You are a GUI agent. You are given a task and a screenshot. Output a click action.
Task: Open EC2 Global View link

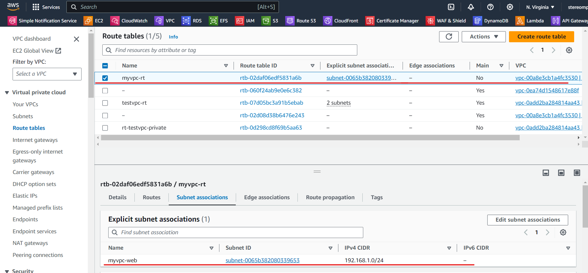37,51
